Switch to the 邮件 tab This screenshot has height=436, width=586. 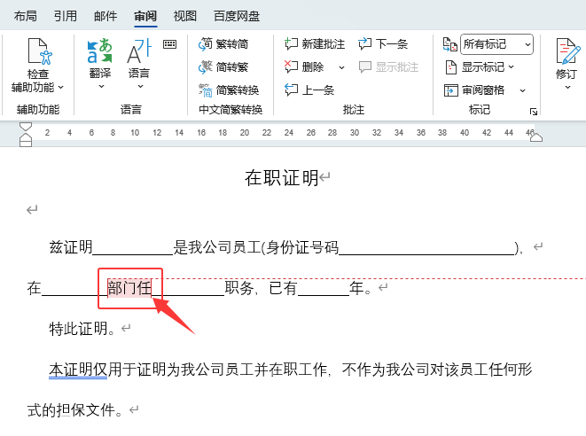pos(105,16)
